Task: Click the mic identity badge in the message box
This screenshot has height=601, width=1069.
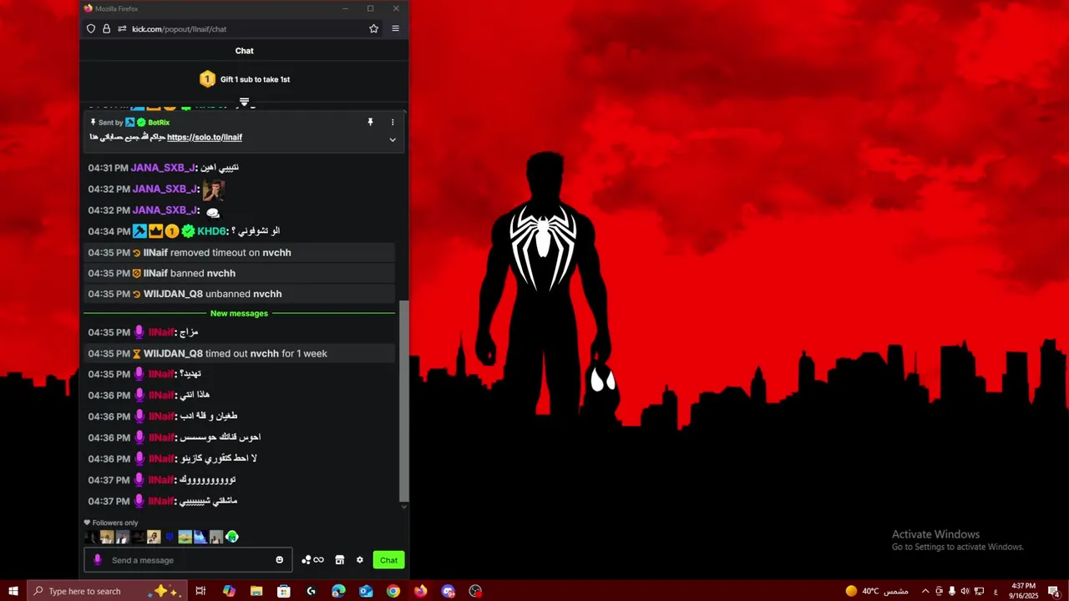Action: click(98, 560)
